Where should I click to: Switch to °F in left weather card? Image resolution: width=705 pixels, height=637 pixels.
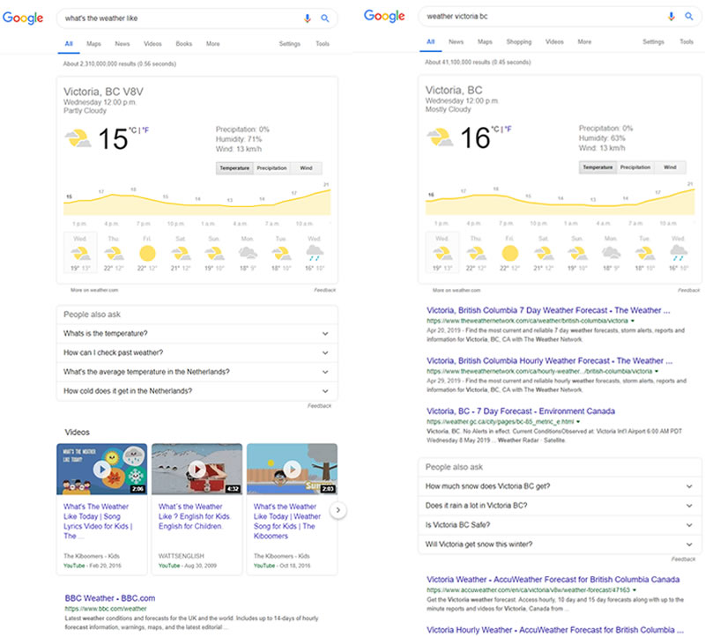click(145, 130)
